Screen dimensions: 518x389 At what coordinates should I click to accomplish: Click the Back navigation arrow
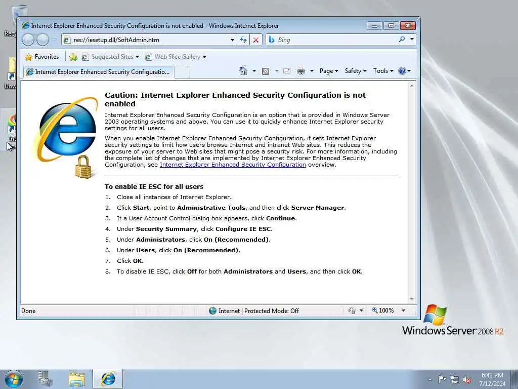click(28, 40)
